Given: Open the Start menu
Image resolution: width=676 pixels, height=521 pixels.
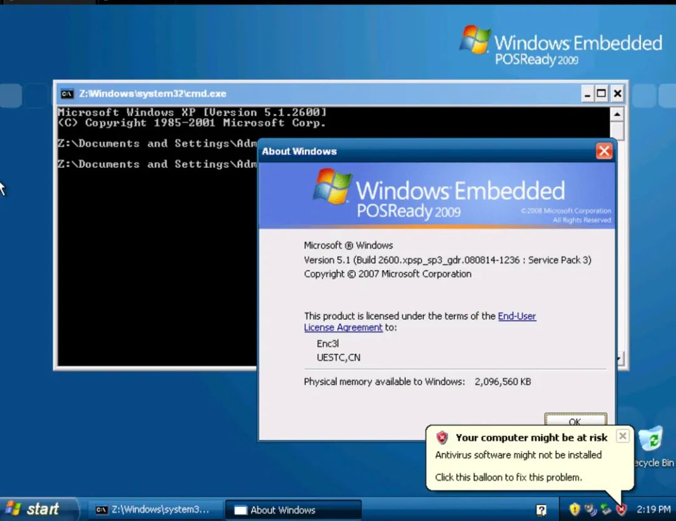Looking at the screenshot, I should coord(38,509).
